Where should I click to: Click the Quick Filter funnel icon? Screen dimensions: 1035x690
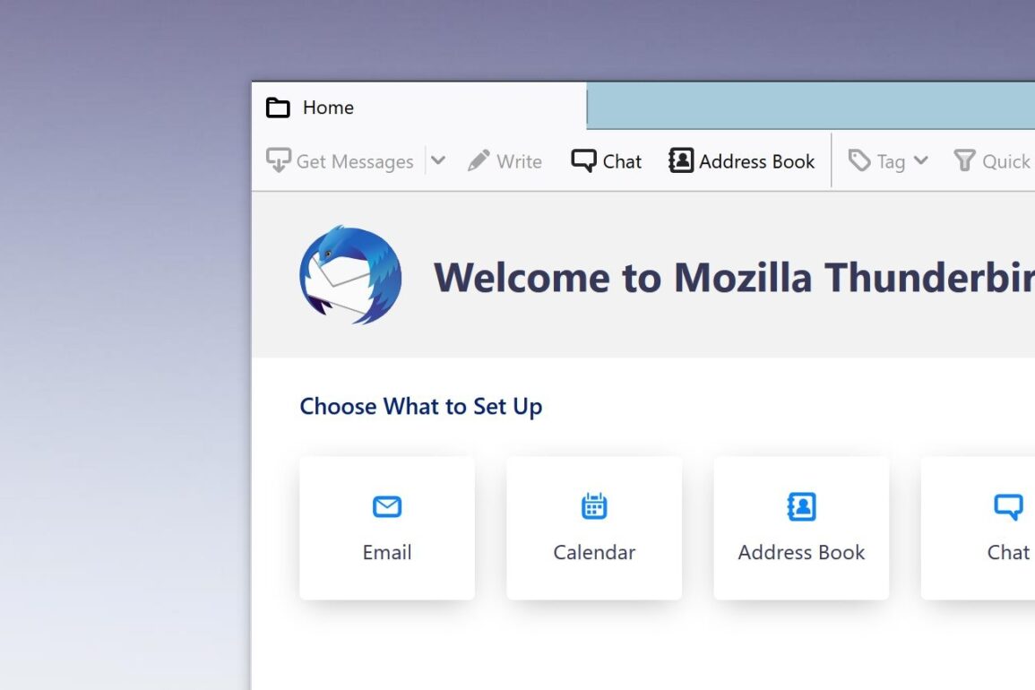click(x=964, y=160)
